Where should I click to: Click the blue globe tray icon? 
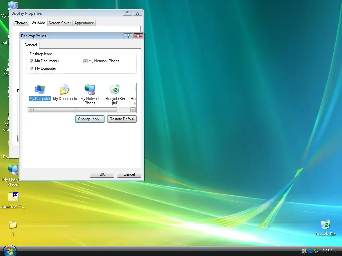click(x=310, y=251)
